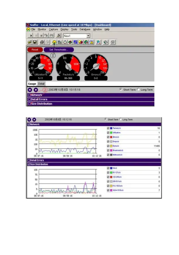Image resolution: width=179 pixels, height=255 pixels.
Task: Click the Stop and Display toolbar icon
Action: click(46, 36)
